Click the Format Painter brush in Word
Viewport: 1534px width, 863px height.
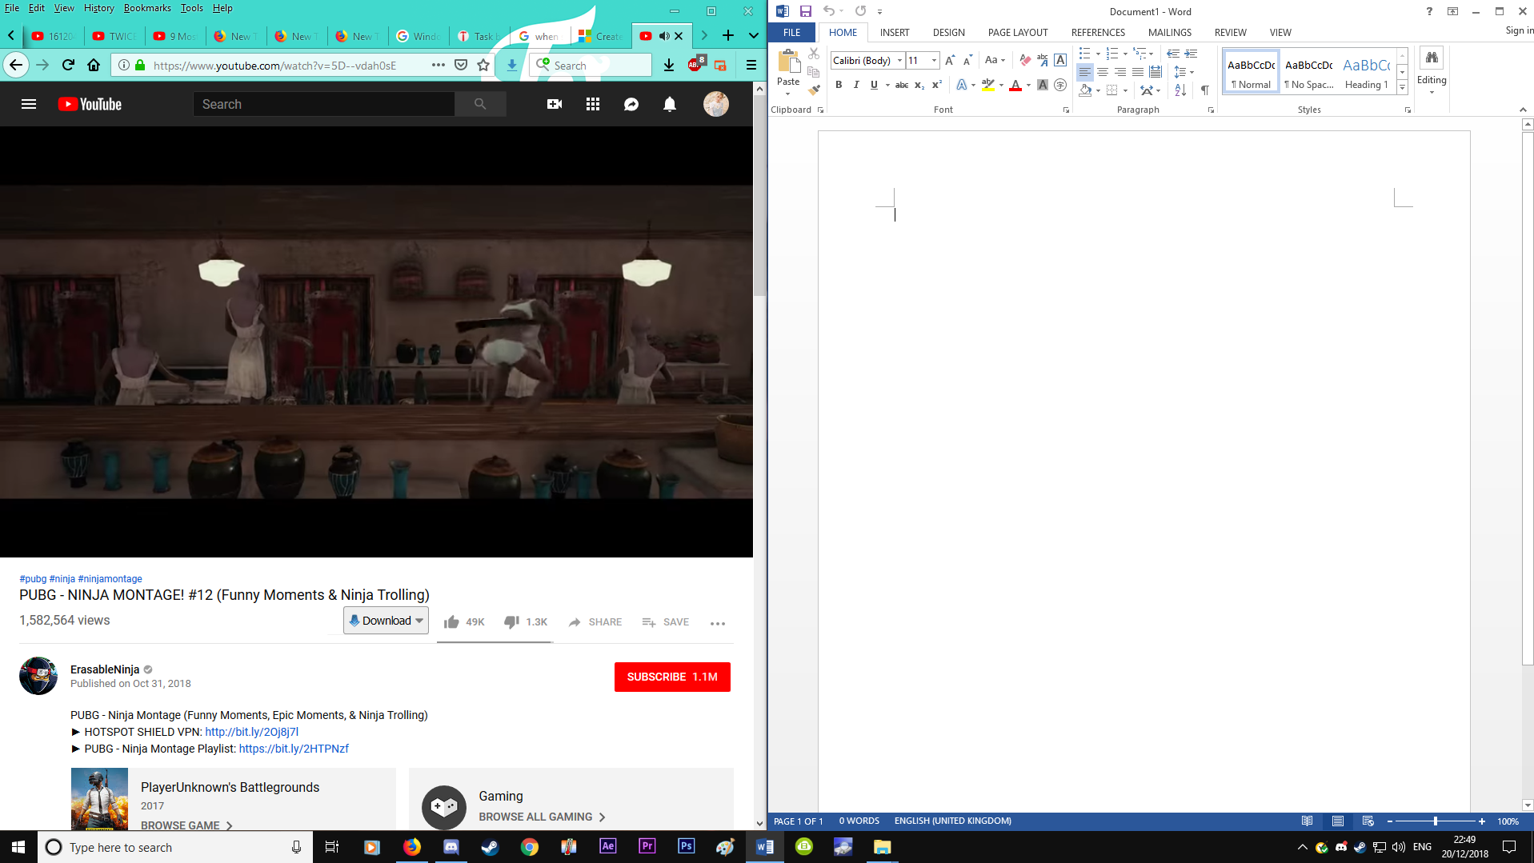point(814,90)
